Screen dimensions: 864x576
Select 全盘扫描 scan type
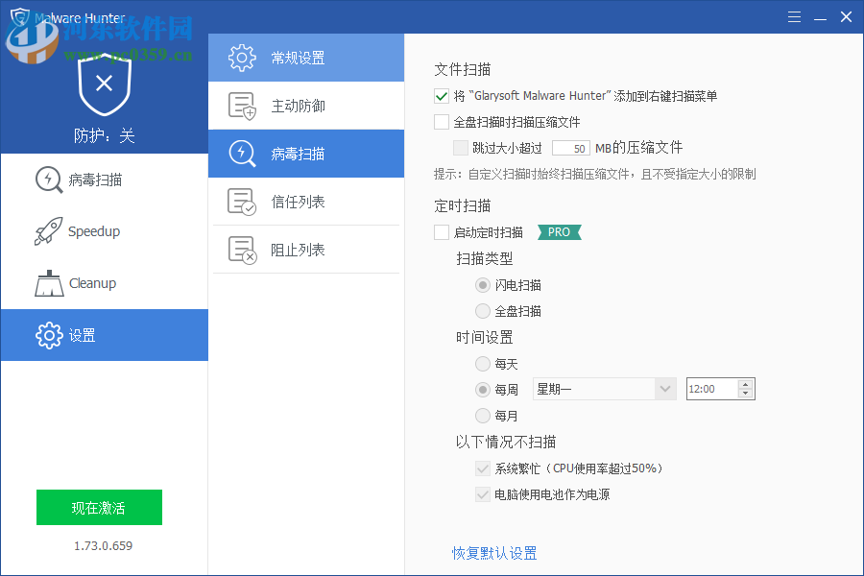click(x=483, y=310)
